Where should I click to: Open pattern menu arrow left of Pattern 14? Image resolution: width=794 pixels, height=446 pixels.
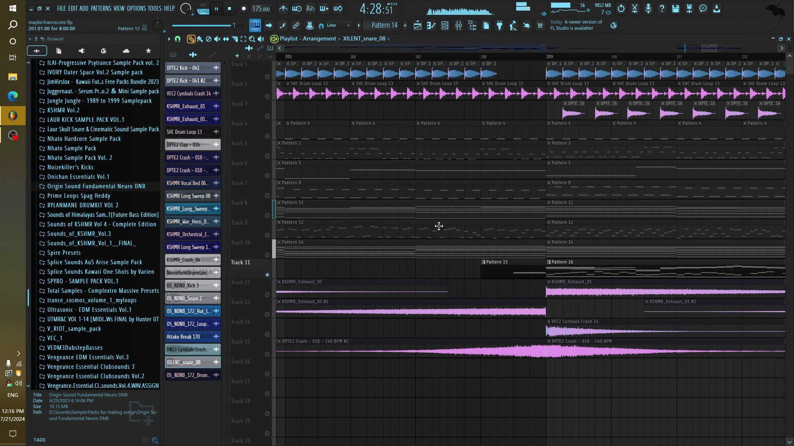click(x=359, y=26)
